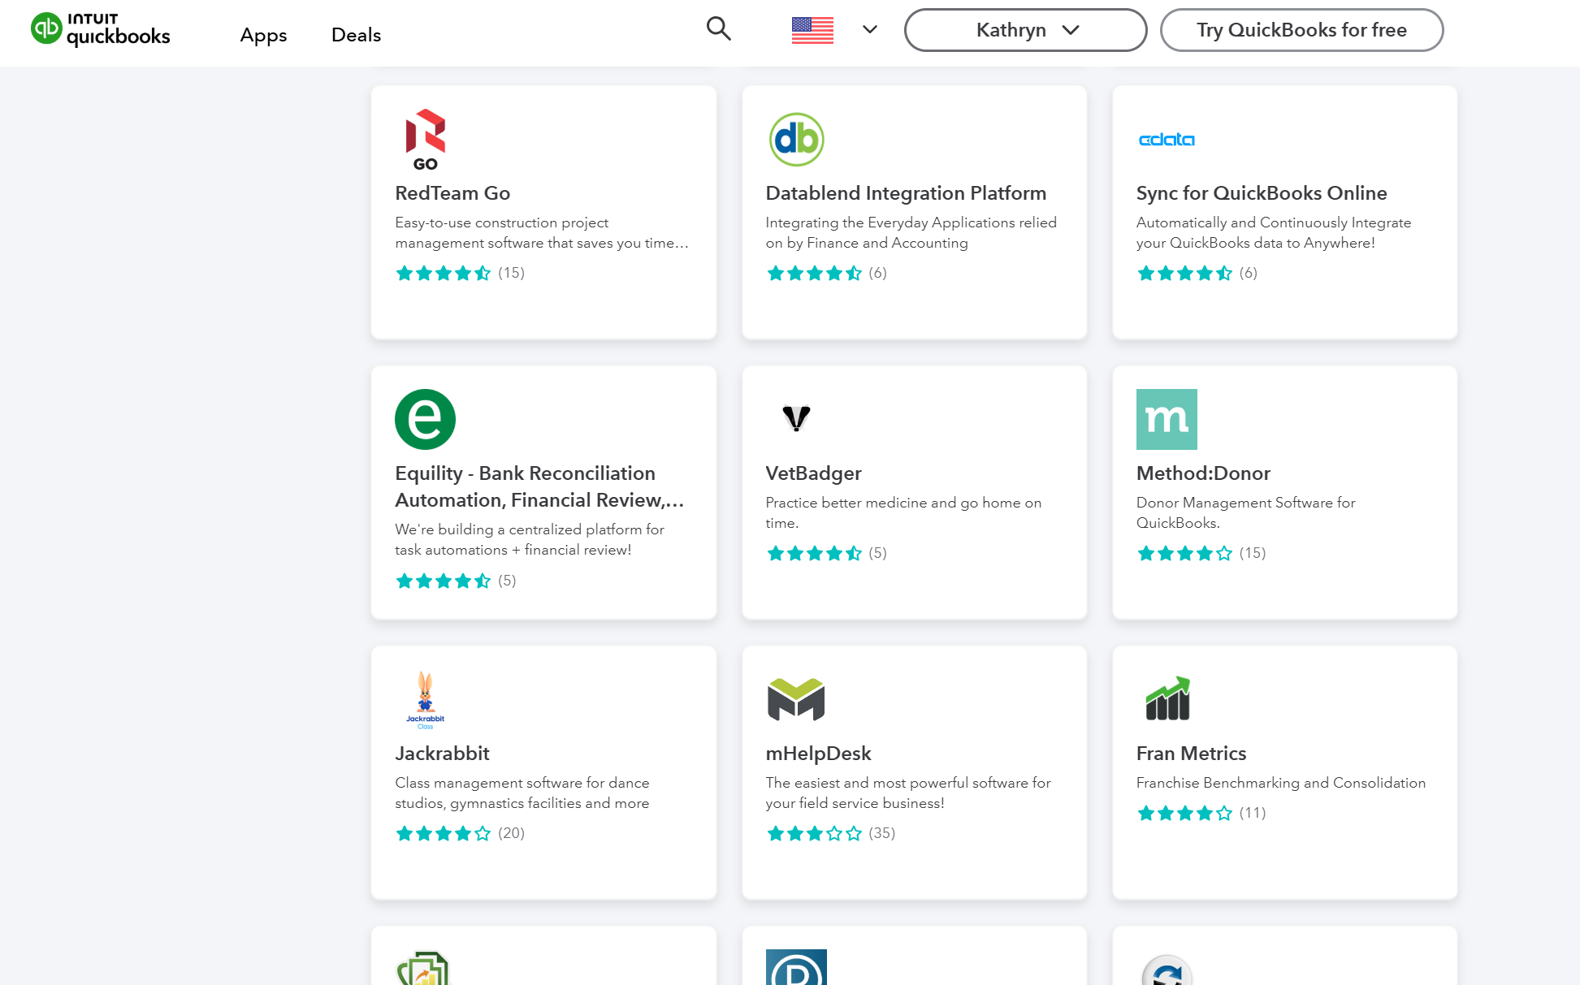This screenshot has height=985, width=1580.
Task: Click the gray sync-arrows app logo in bottom row
Action: pos(1167,970)
